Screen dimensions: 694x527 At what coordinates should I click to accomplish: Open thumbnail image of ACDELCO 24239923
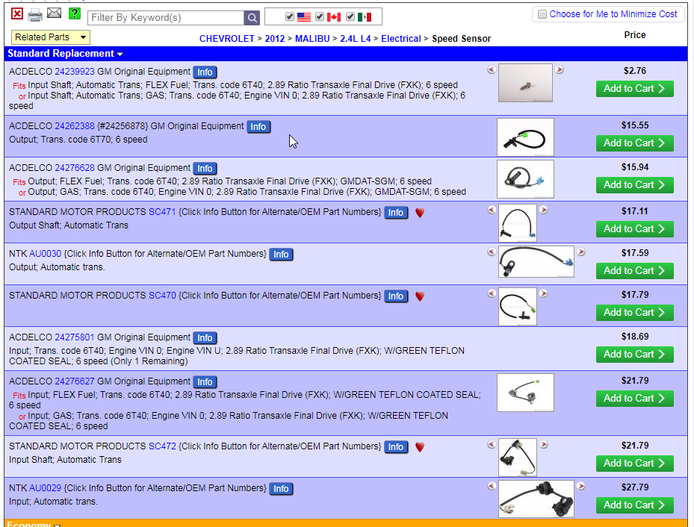(x=525, y=83)
